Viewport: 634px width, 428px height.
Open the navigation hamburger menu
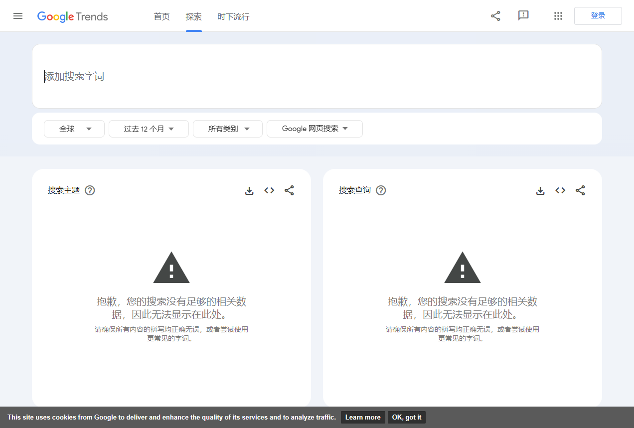(18, 15)
